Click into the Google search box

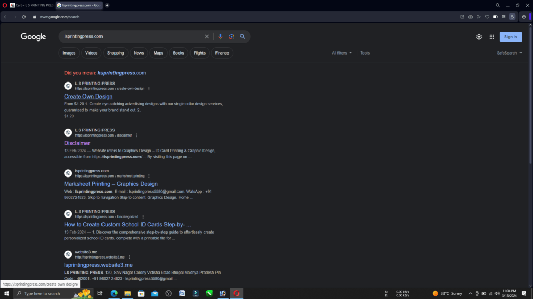coord(133,37)
